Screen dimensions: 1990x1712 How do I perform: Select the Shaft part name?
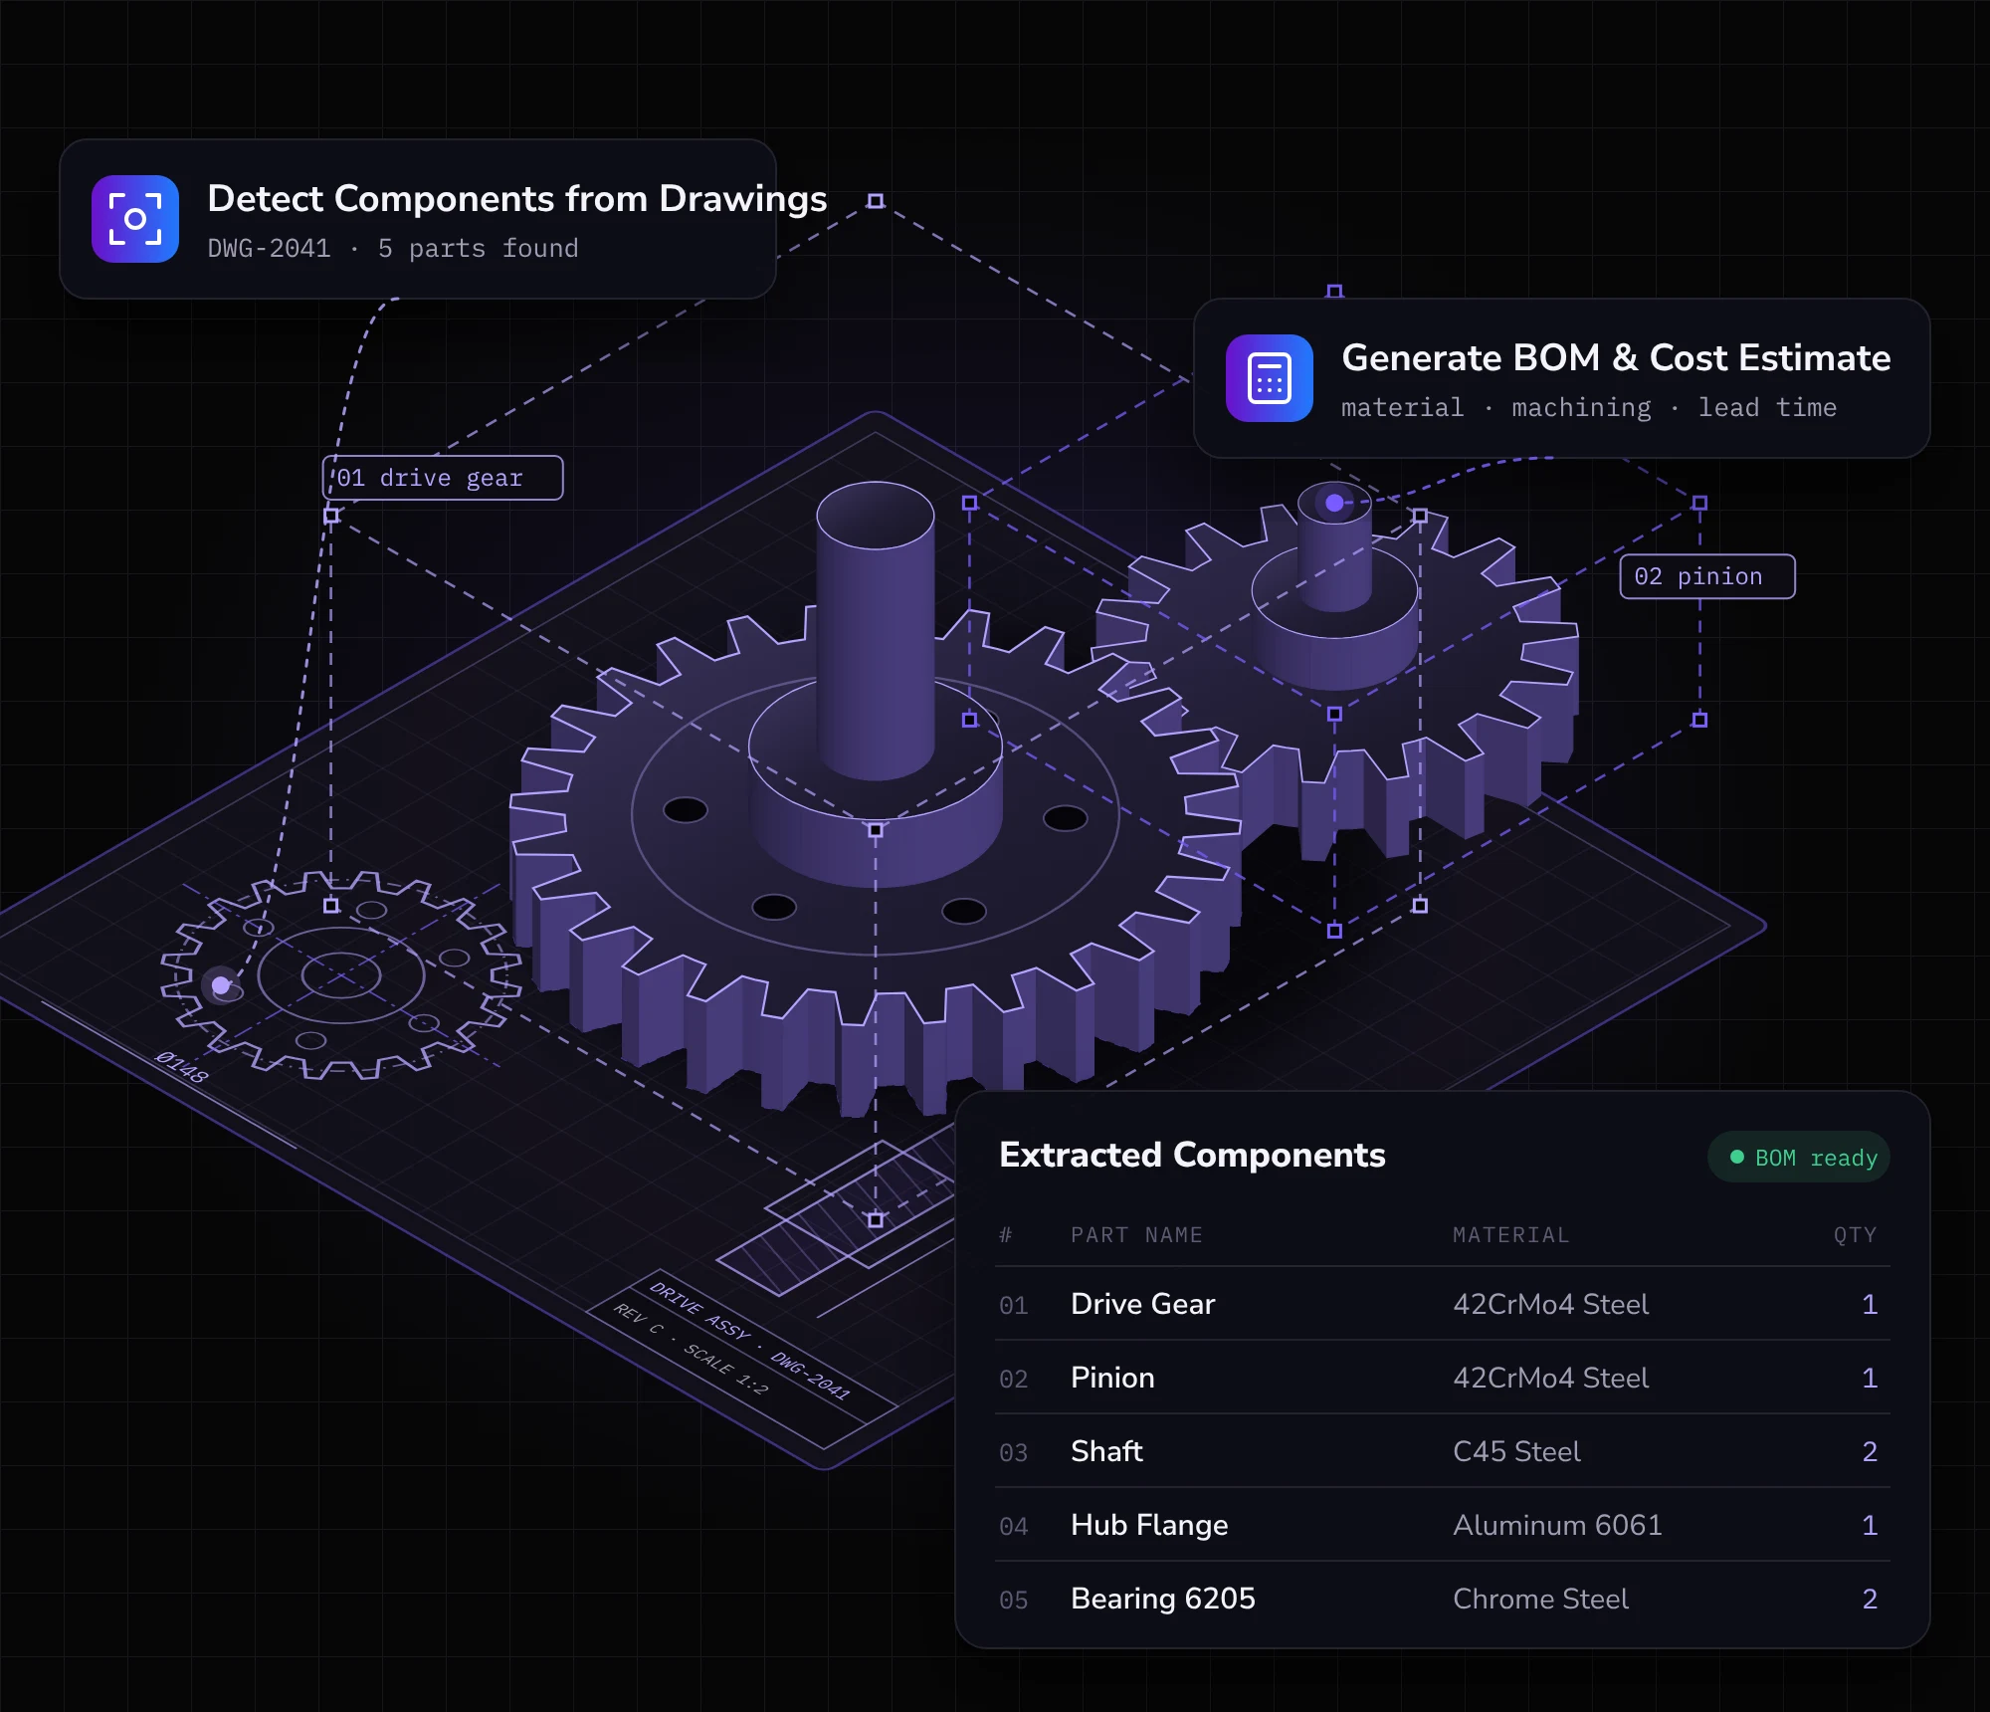[1106, 1451]
